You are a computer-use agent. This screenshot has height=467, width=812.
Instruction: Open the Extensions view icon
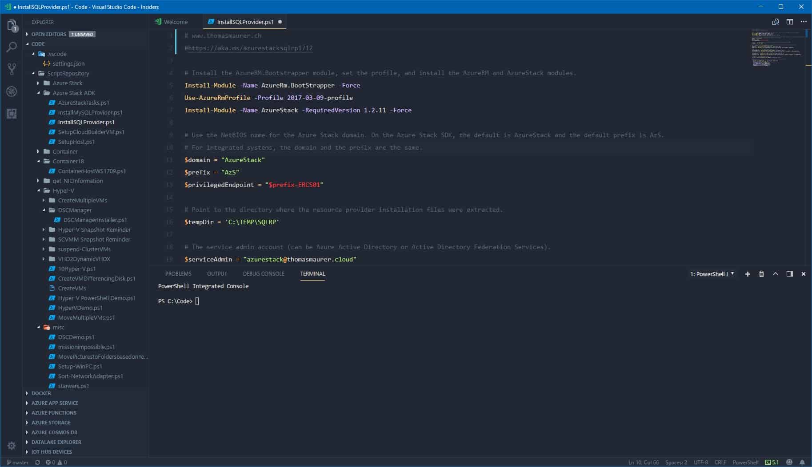click(x=12, y=114)
